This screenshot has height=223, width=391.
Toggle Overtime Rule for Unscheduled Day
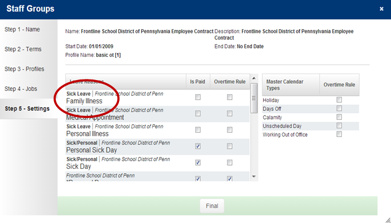click(x=339, y=126)
